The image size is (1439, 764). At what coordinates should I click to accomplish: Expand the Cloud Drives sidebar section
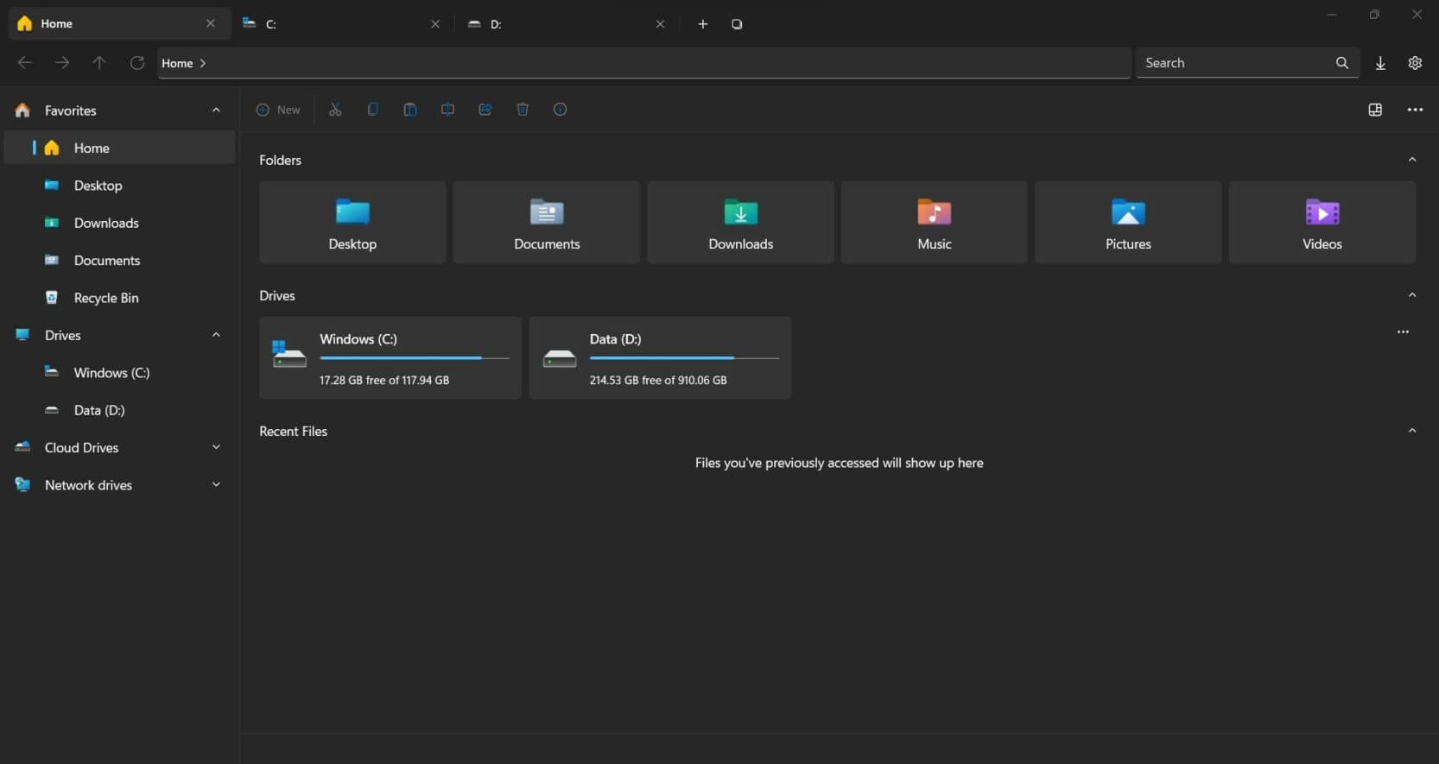(216, 447)
